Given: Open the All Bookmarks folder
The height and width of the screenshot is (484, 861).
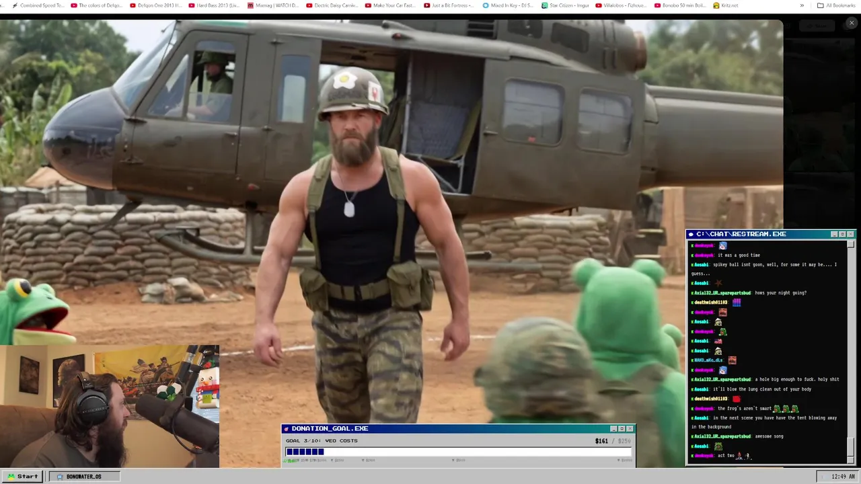Looking at the screenshot, I should click(x=836, y=5).
